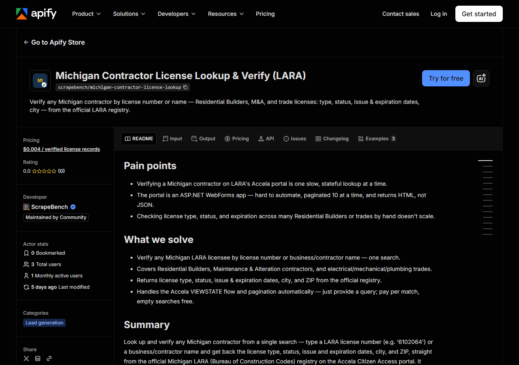Click the '3 Total users' text
Screen dimensions: 519x365
pyautogui.click(x=46, y=264)
